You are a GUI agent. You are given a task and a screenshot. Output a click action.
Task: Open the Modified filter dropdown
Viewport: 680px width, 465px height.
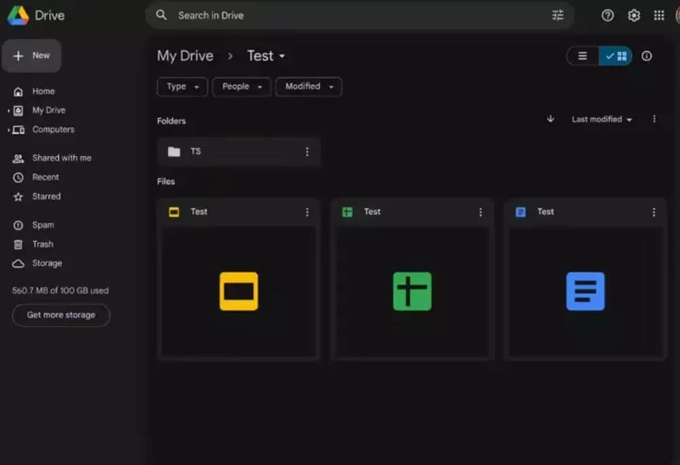coord(309,86)
